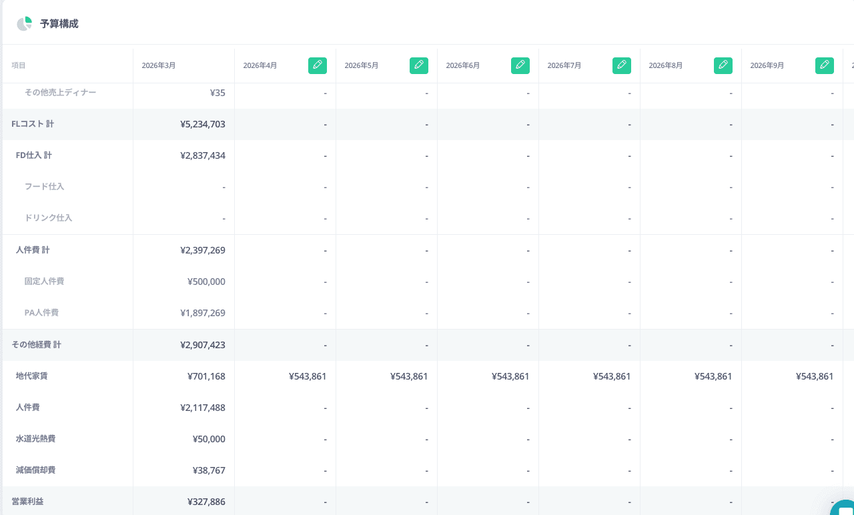The height and width of the screenshot is (515, 854).
Task: Click the 人件費 計 row label
Action: [33, 250]
